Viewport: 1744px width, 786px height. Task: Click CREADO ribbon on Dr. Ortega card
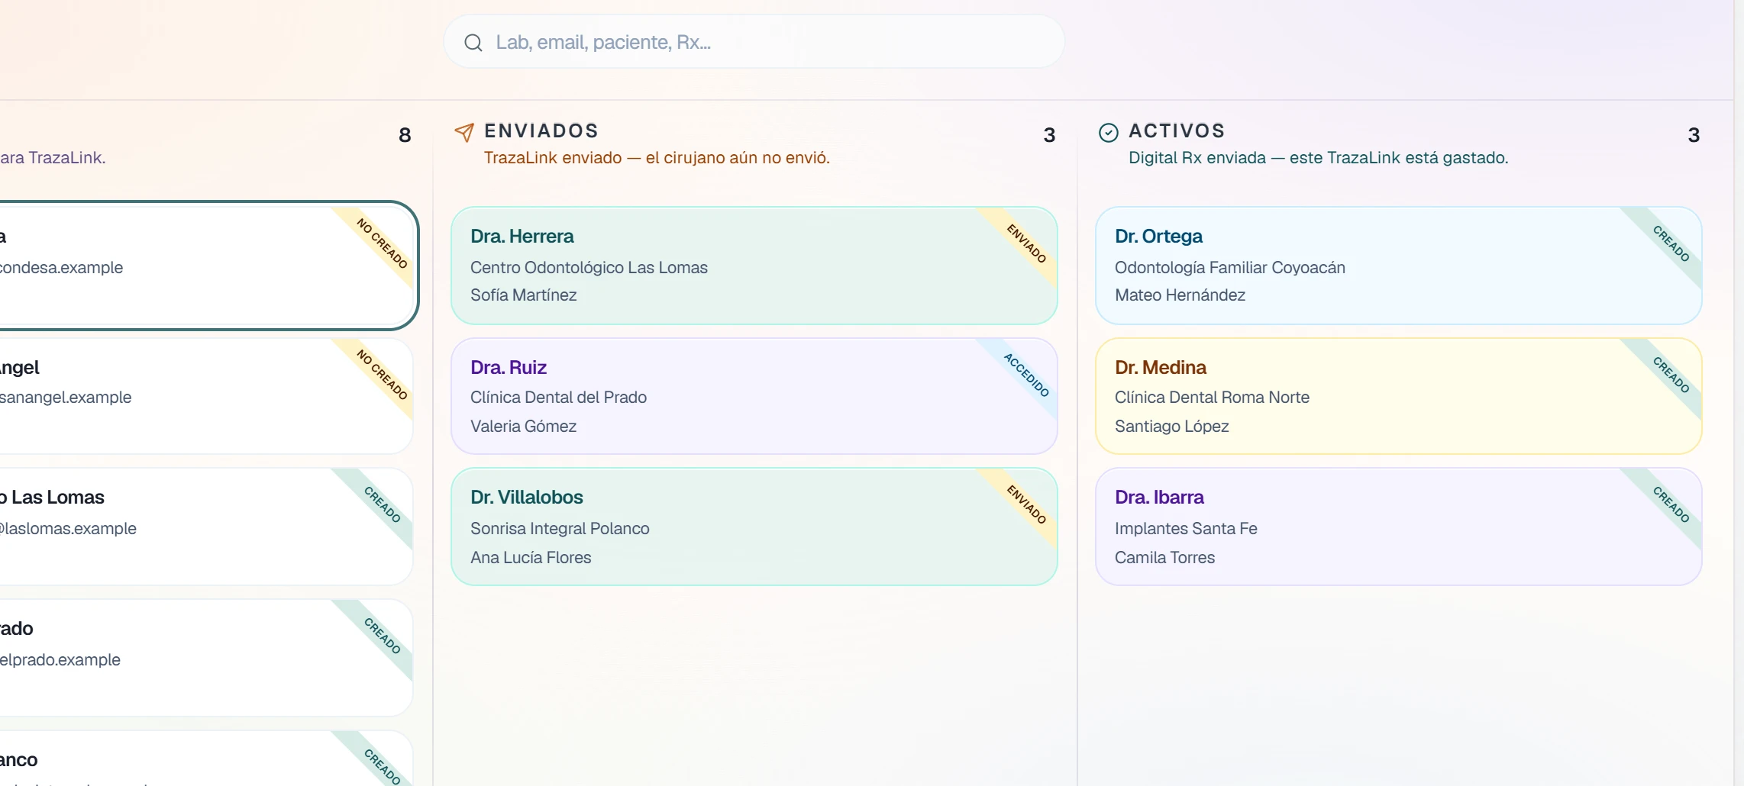tap(1671, 243)
